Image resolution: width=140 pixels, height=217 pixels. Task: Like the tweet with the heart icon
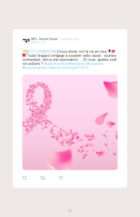(x=61, y=178)
